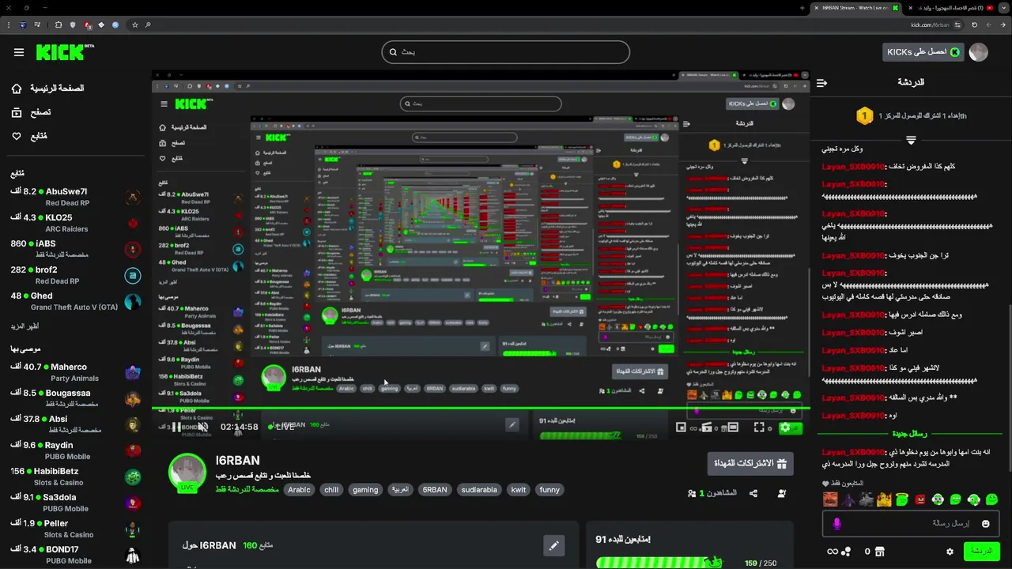Open the تصفح browse page
This screenshot has height=569, width=1012.
pyautogui.click(x=41, y=112)
